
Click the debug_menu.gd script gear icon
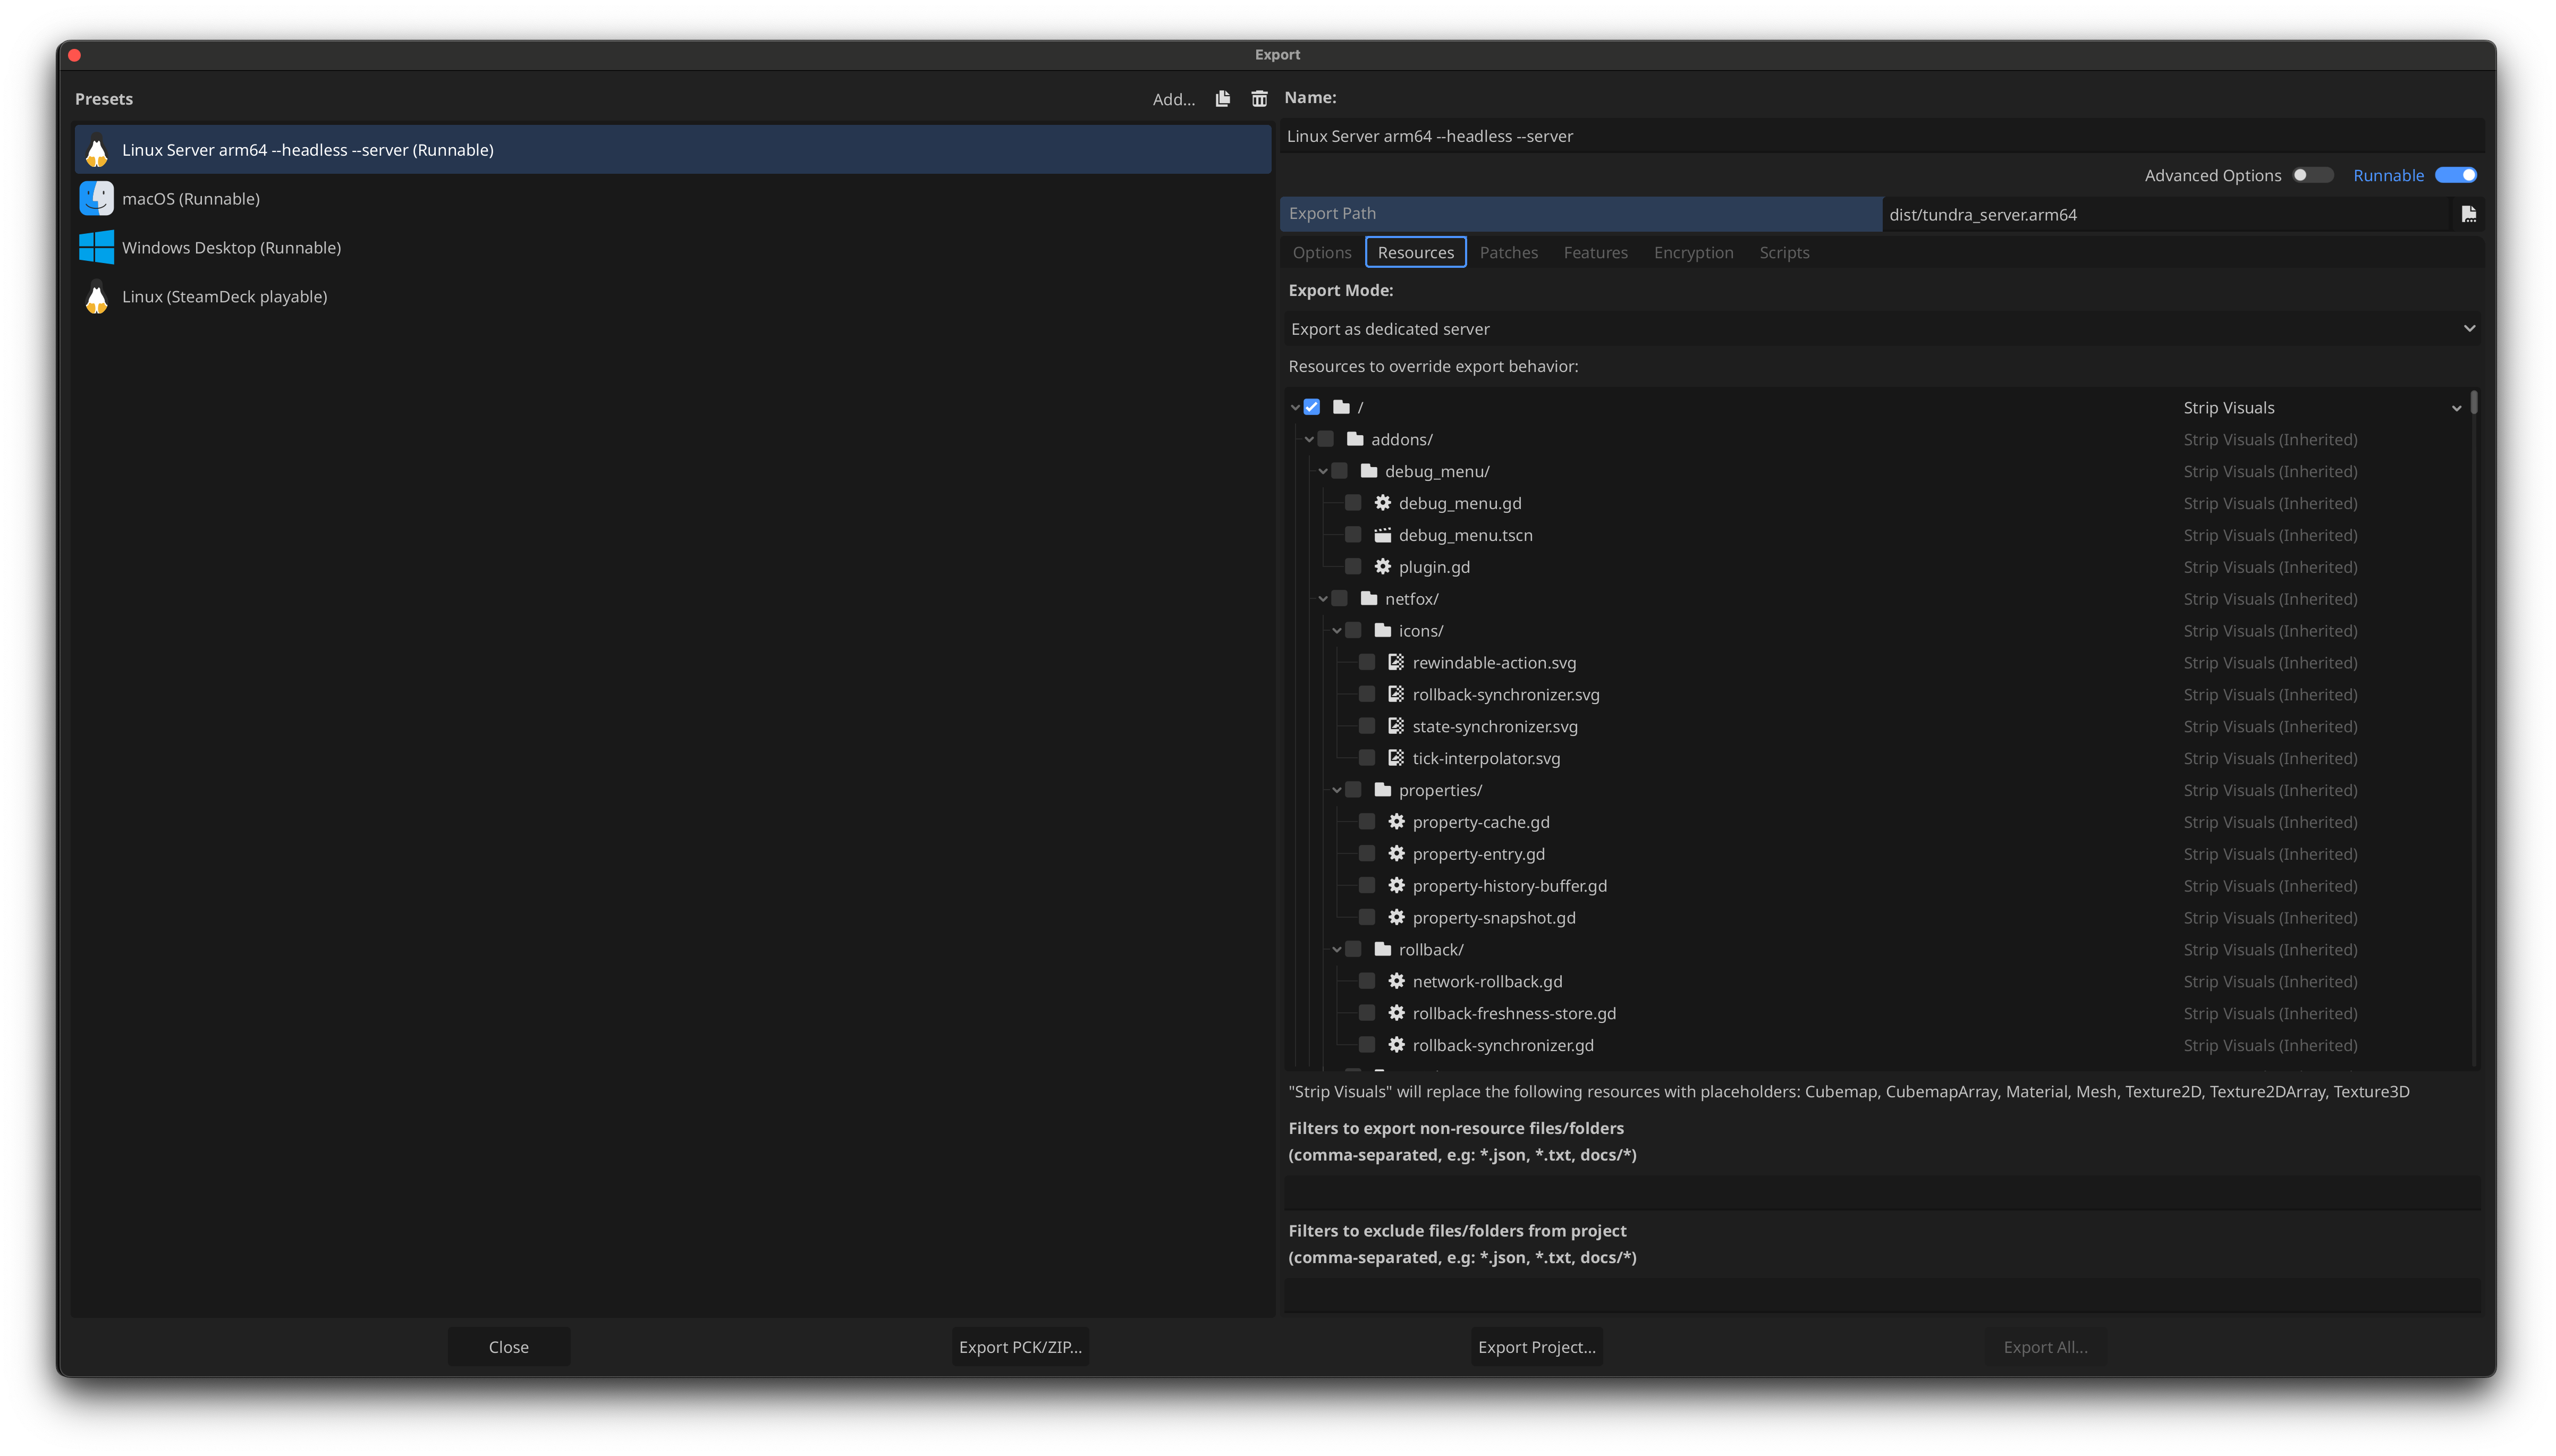pos(1382,503)
